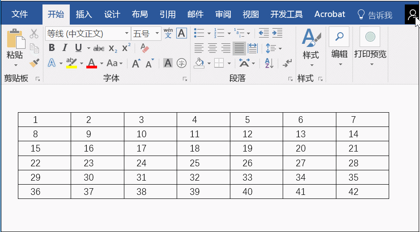Viewport: 420px width, 232px height.
Task: Center align the text
Action: coord(212,48)
